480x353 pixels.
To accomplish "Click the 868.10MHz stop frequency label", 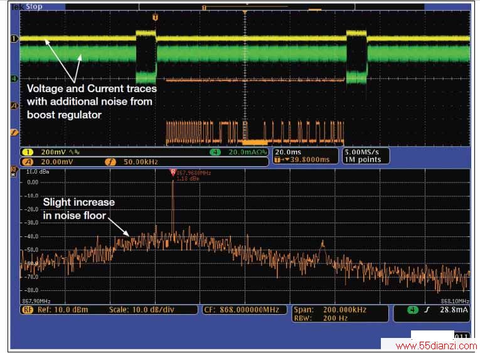I will click(x=455, y=302).
